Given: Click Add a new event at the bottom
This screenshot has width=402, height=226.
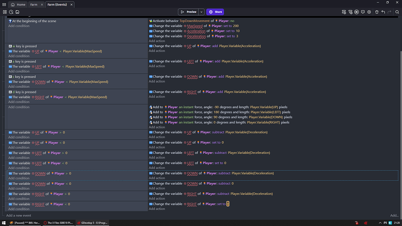Looking at the screenshot, I should [18, 215].
